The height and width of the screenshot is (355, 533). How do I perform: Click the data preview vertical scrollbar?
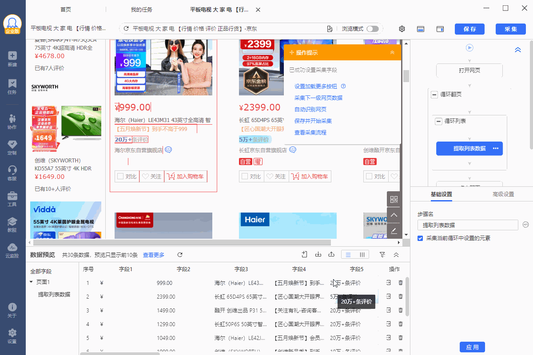point(407,296)
